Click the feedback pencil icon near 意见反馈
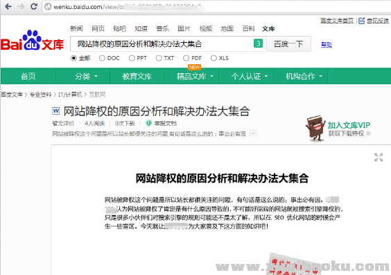391x275 pixels. coord(362,21)
